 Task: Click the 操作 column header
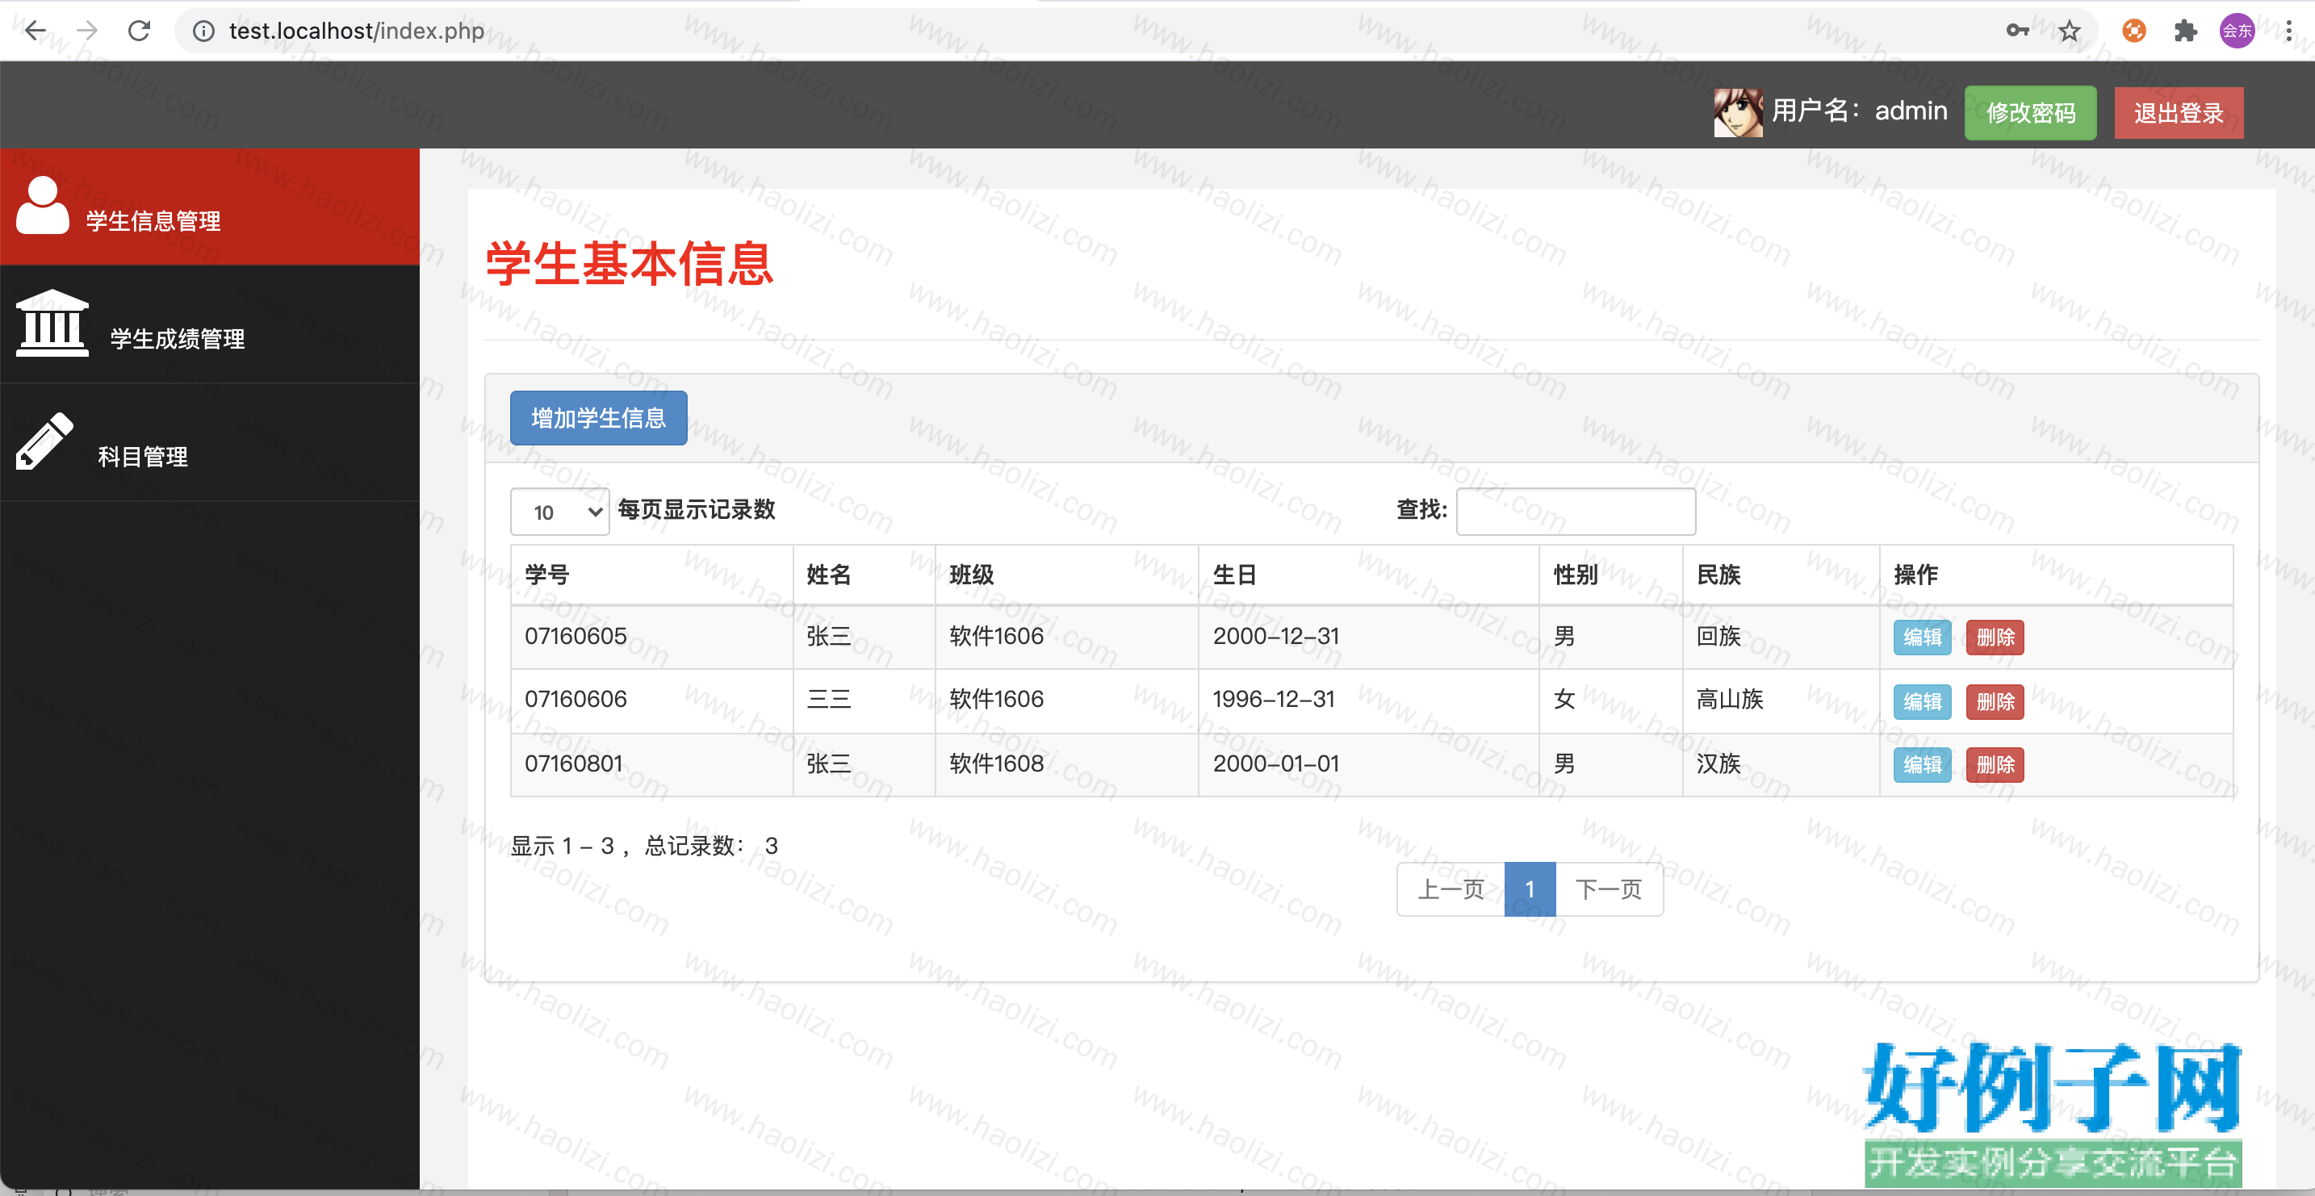(x=2056, y=575)
